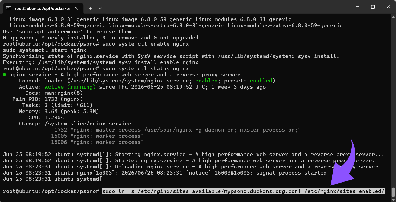Screen dimensions: 396x202
Task: Click 'sudo systemctl start nginx' line
Action: [45, 50]
